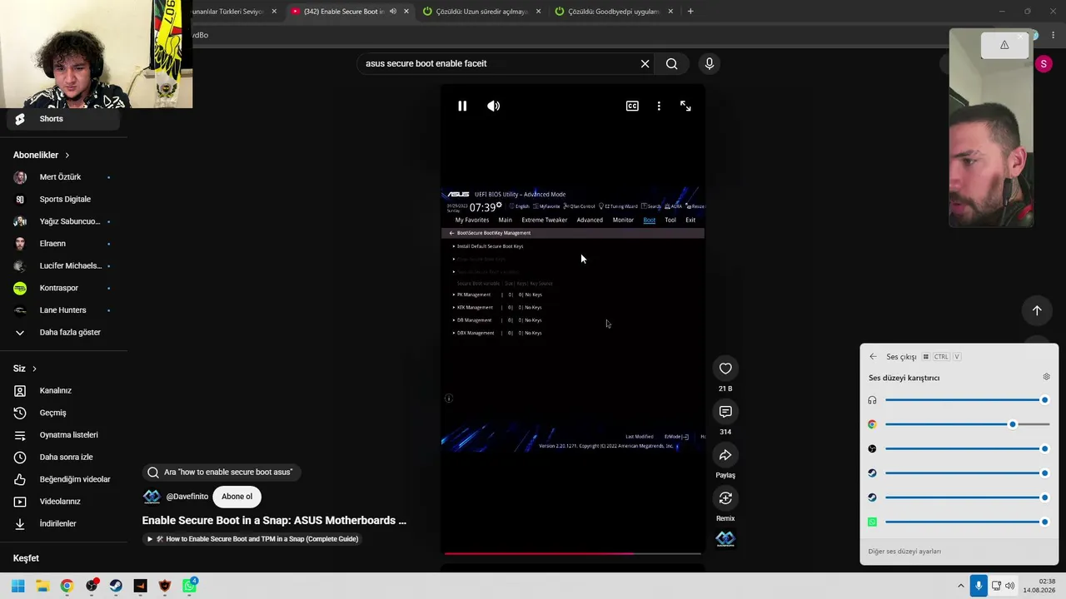Mute the Enable Secure Boot tab audio icon
This screenshot has height=599, width=1066.
[393, 12]
